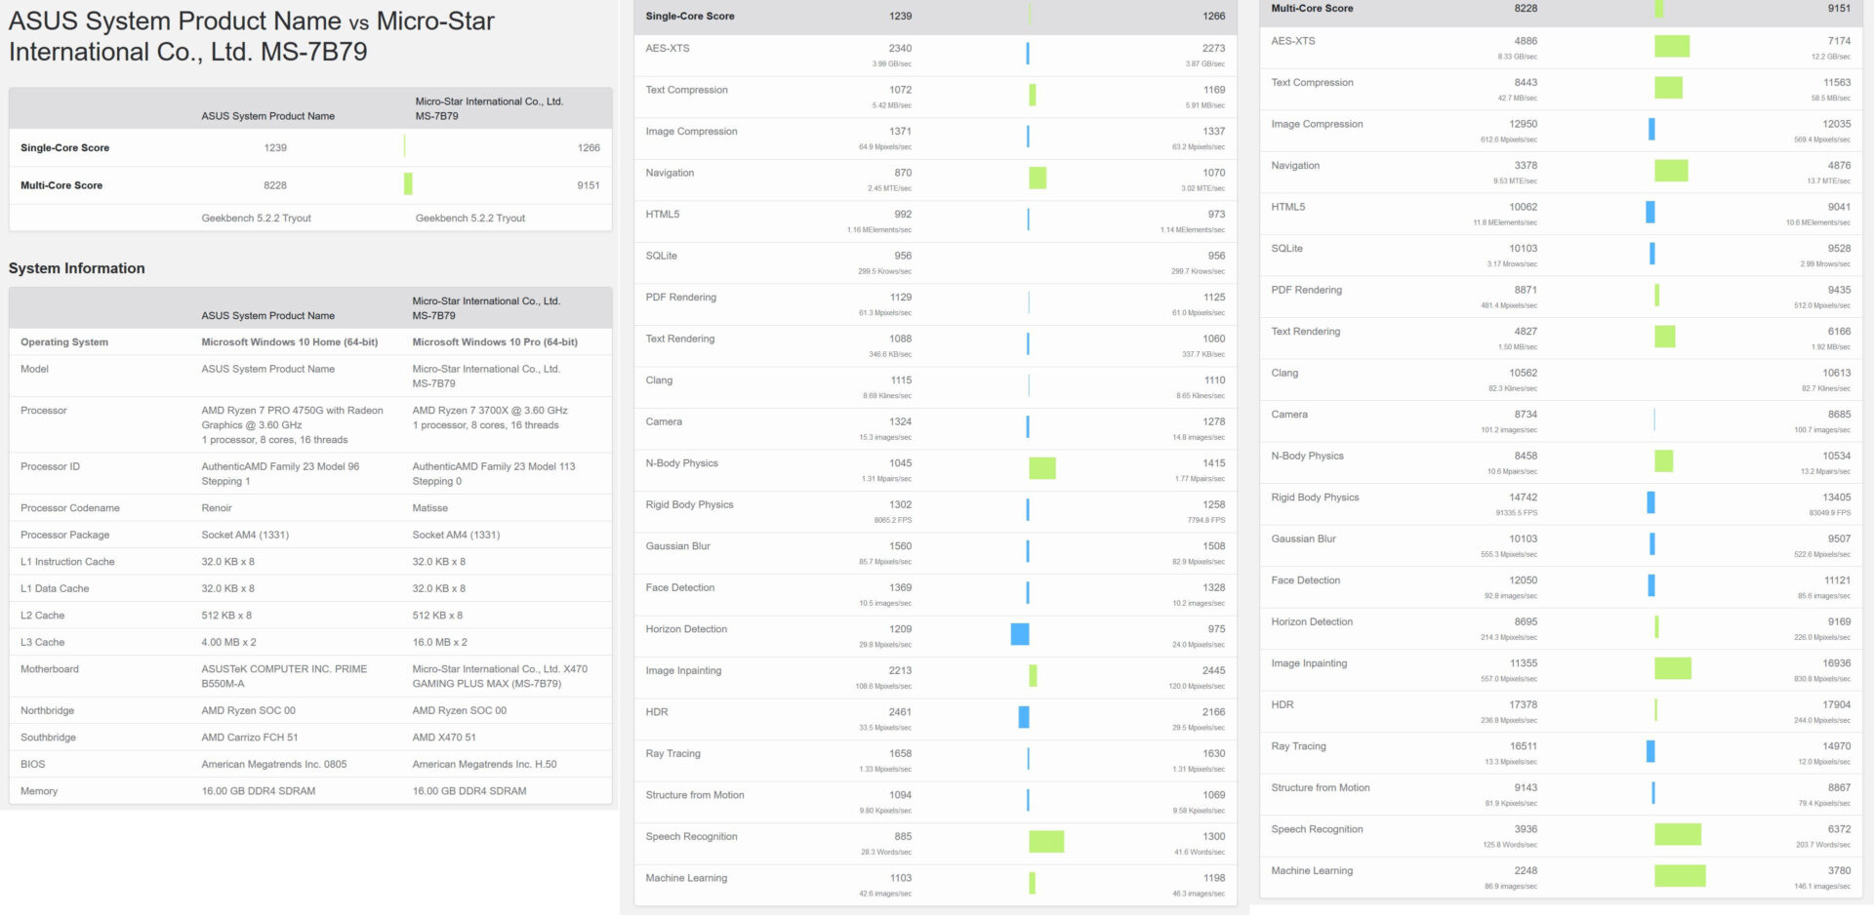
Task: Click the 'Memory' row label
Action: coord(38,791)
